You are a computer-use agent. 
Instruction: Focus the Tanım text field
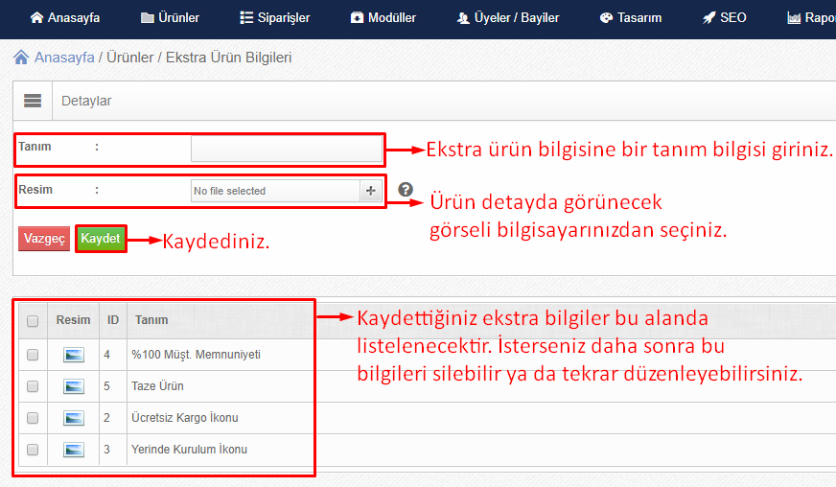click(287, 149)
